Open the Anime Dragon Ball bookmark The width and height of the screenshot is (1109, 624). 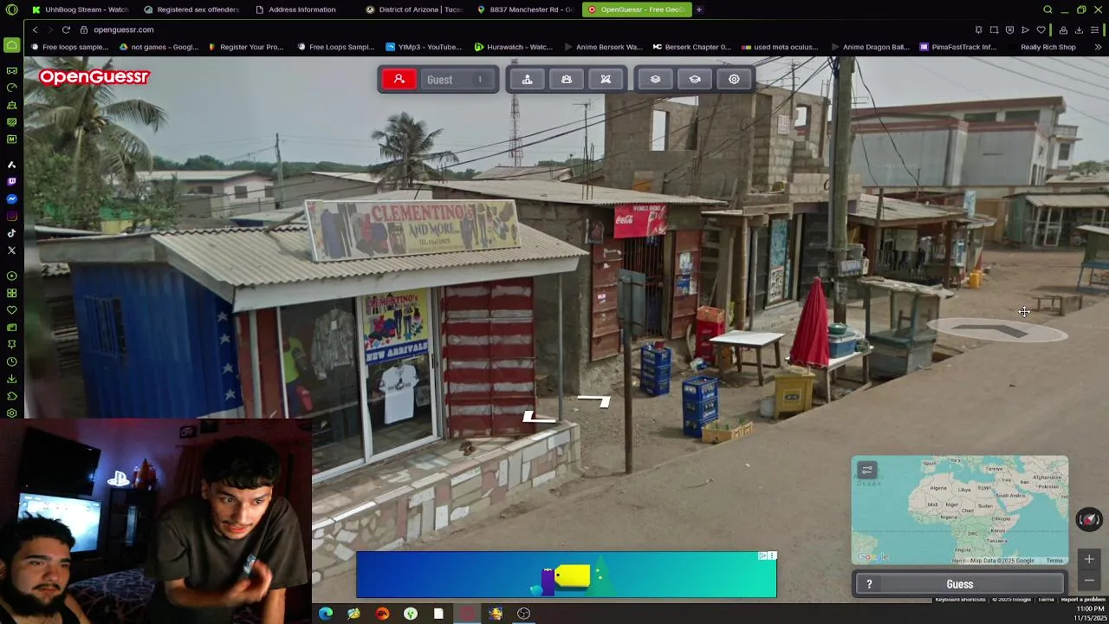870,47
